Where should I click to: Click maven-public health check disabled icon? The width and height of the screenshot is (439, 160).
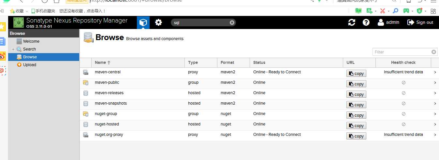click(403, 83)
